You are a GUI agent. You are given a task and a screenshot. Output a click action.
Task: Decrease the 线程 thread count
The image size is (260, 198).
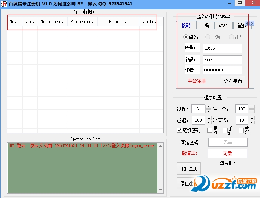click(208, 111)
